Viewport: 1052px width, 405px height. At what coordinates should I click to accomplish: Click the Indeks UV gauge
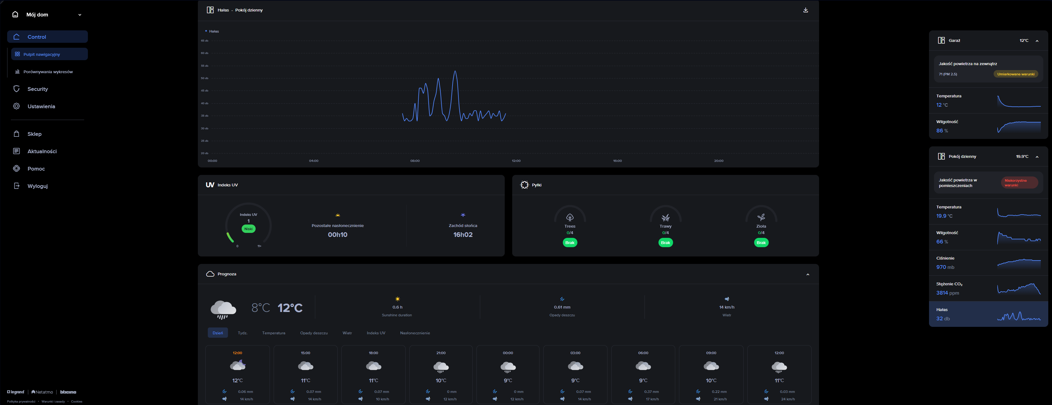248,225
